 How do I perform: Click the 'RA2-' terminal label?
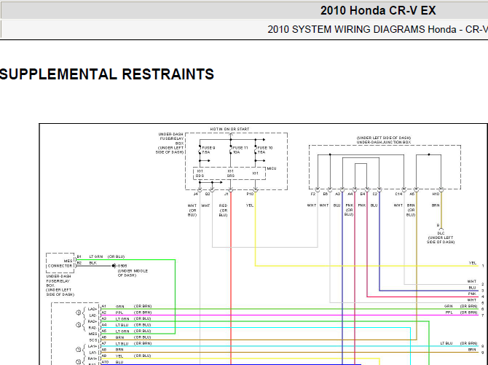click(93, 328)
